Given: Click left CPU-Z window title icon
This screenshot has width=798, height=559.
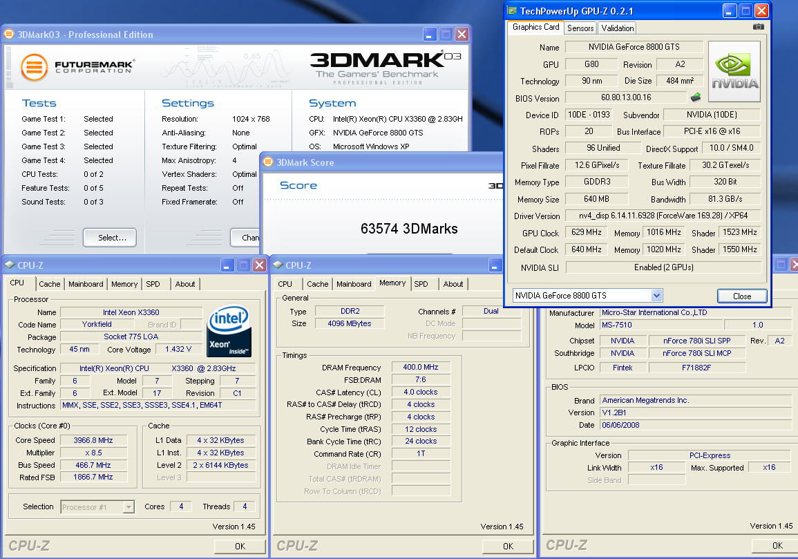Looking at the screenshot, I should (x=9, y=265).
